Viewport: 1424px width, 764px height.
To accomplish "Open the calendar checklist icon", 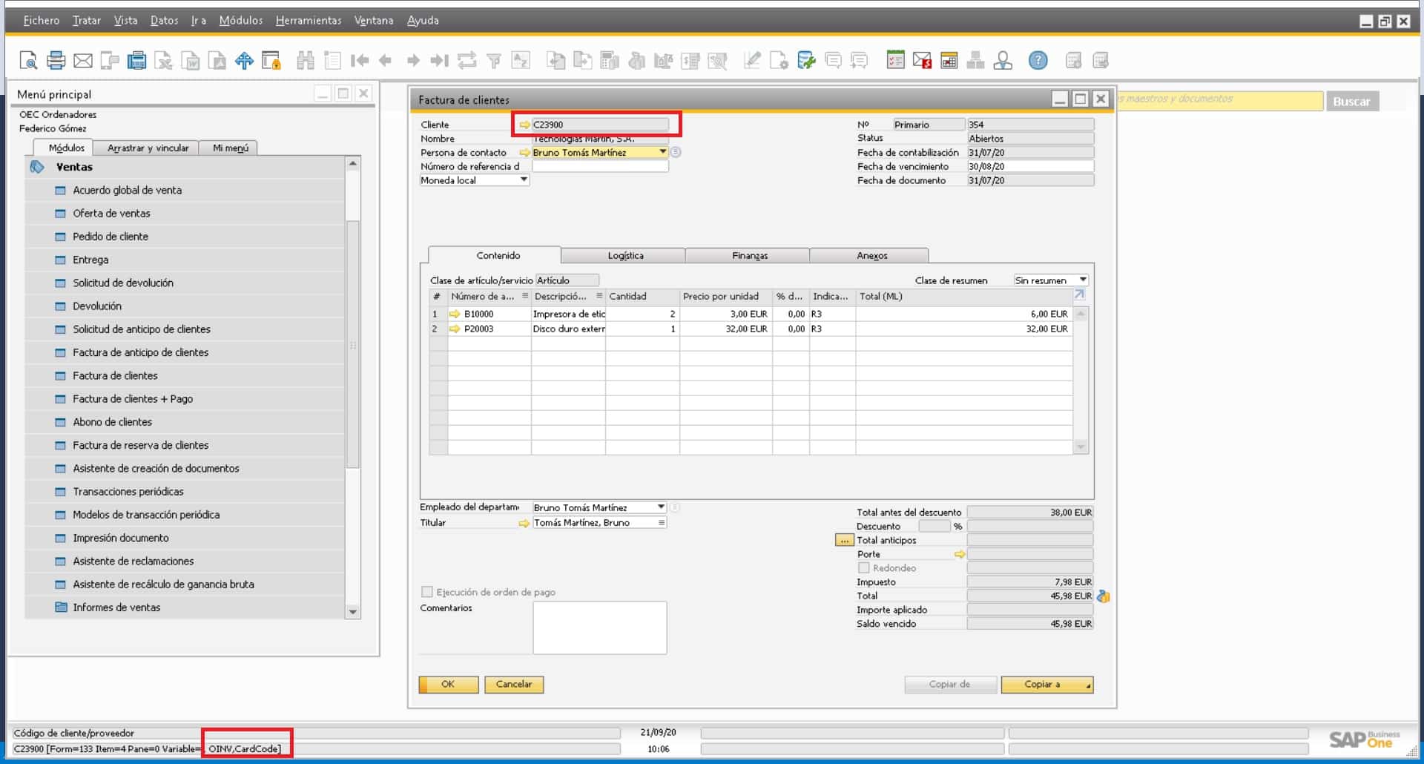I will (895, 61).
